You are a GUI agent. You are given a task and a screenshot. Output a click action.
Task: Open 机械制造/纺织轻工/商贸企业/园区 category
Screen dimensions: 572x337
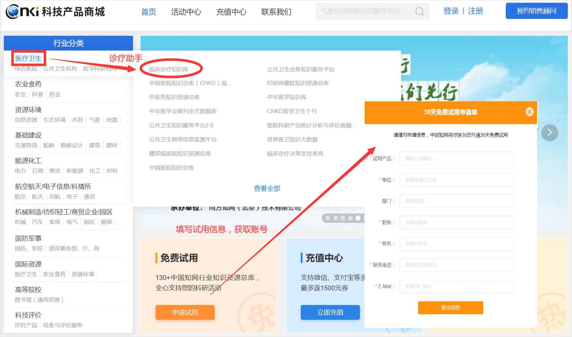64,212
